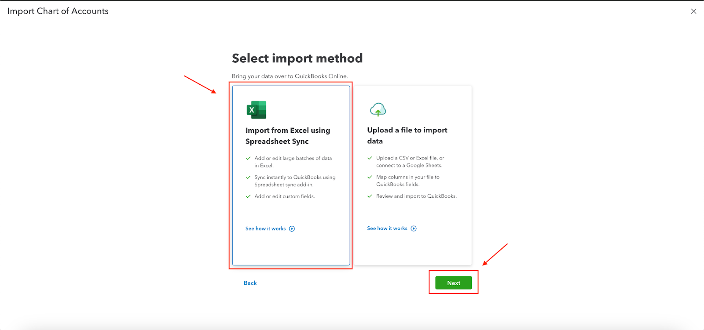The width and height of the screenshot is (704, 330).
Task: Open 'See how it works' under Upload a file
Action: (x=387, y=228)
